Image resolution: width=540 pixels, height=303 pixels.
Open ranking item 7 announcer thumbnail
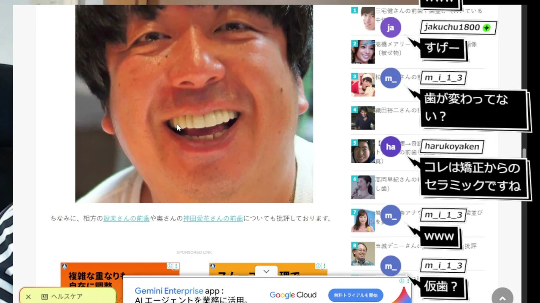[x=363, y=221]
